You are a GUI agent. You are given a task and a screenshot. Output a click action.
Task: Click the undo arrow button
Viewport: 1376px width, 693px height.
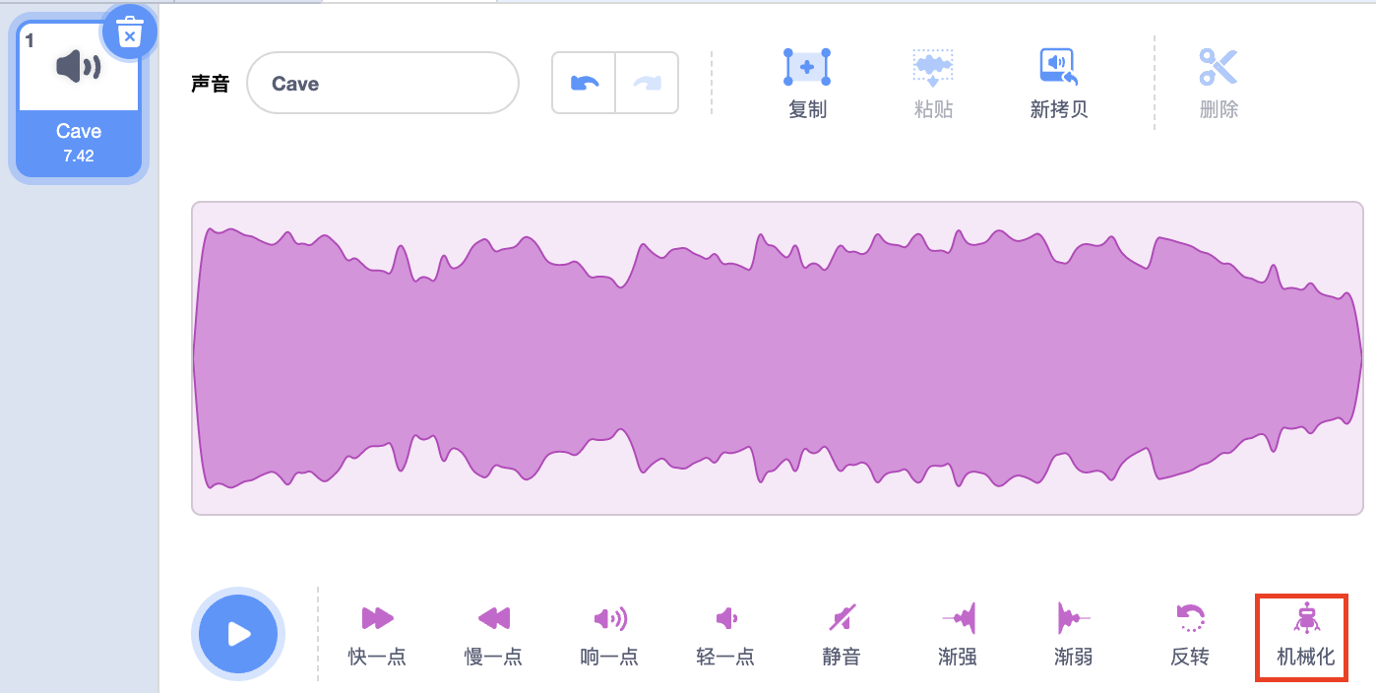pyautogui.click(x=585, y=84)
